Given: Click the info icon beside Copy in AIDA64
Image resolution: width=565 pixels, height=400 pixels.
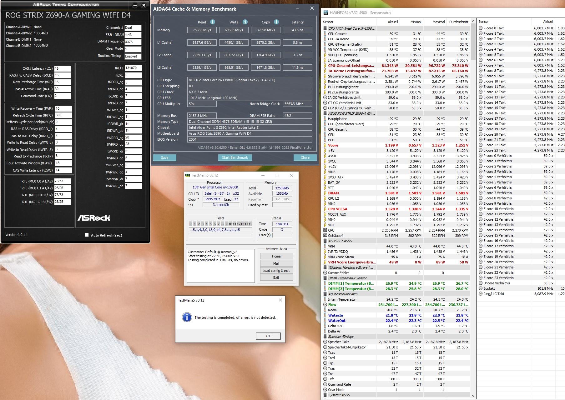Looking at the screenshot, I should (x=276, y=22).
